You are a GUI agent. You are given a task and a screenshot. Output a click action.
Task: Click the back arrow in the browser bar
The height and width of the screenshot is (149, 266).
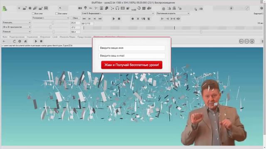[x=4, y=41]
